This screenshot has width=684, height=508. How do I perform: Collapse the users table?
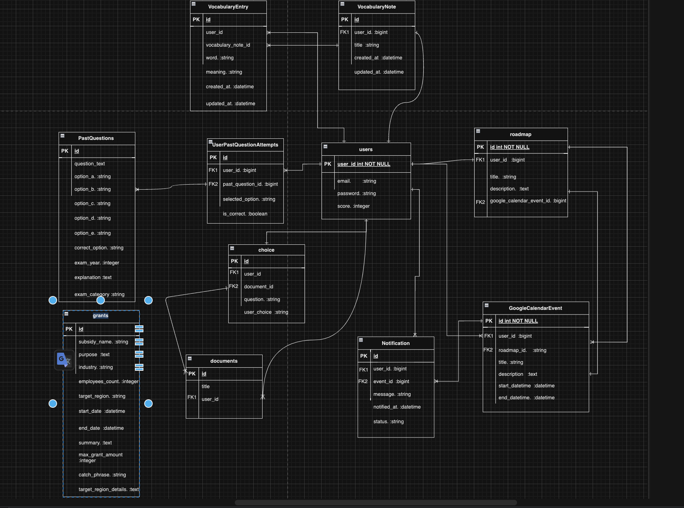[x=325, y=146]
